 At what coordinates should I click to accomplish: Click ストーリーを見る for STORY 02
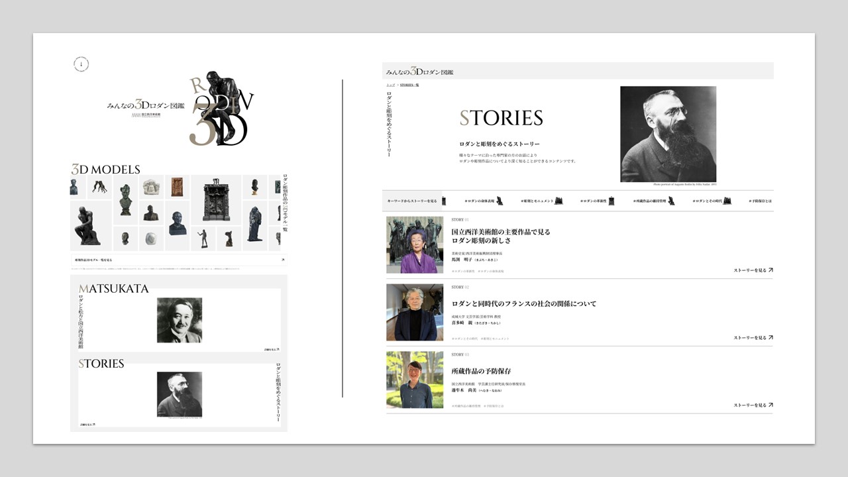(753, 337)
